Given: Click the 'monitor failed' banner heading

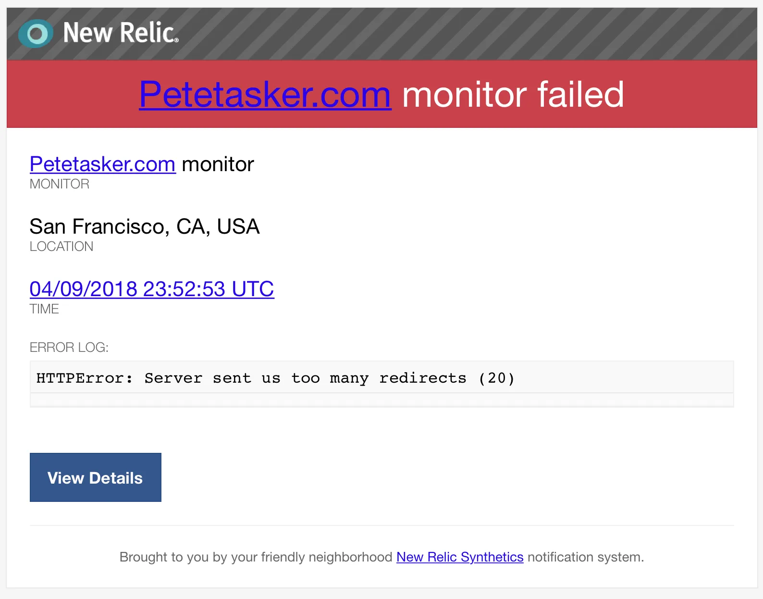Looking at the screenshot, I should click(513, 94).
